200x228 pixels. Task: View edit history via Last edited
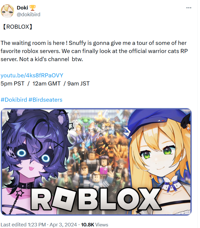(14, 224)
